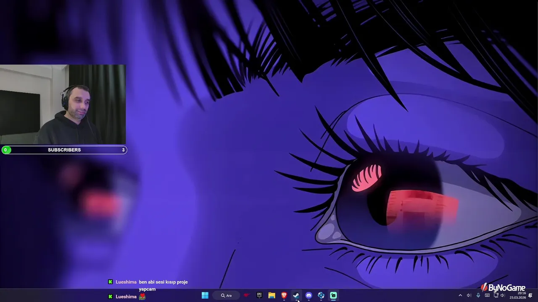This screenshot has height=302, width=538.
Task: Open Discord from the taskbar
Action: point(309,295)
